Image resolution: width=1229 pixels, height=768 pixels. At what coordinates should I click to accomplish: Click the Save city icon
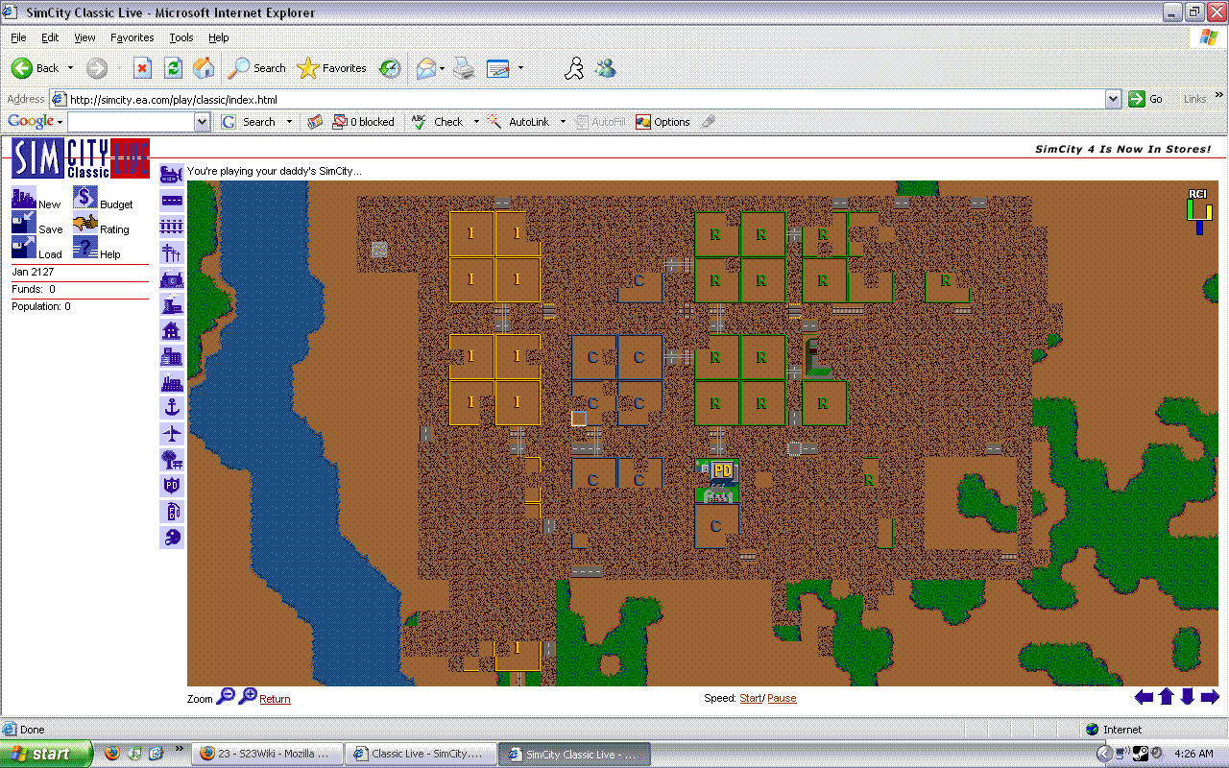pos(23,223)
